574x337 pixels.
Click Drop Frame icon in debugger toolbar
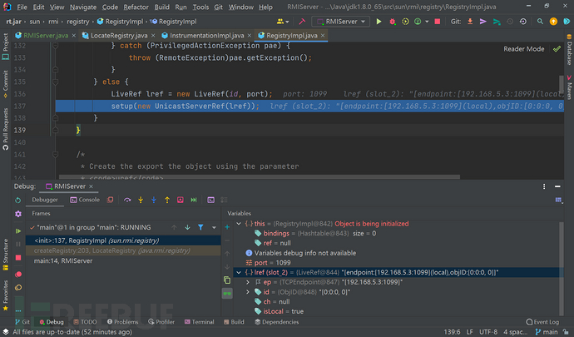(181, 200)
